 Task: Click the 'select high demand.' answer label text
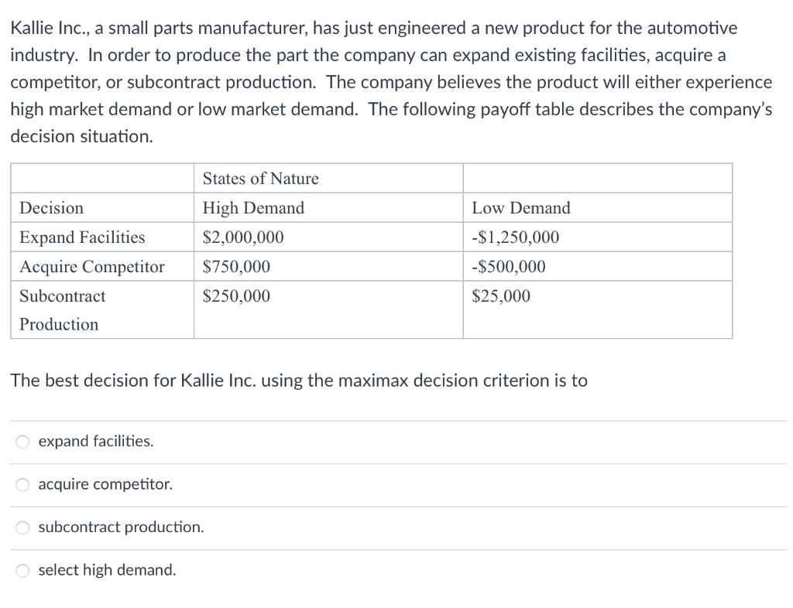107,570
